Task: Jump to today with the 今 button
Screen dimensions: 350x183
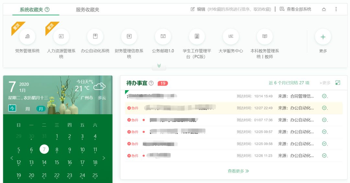Action: [12, 108]
